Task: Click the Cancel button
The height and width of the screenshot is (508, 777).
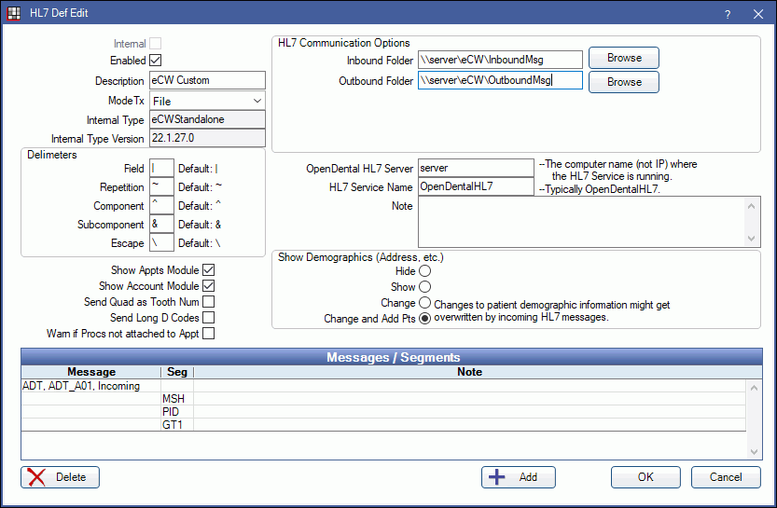Action: coord(725,477)
